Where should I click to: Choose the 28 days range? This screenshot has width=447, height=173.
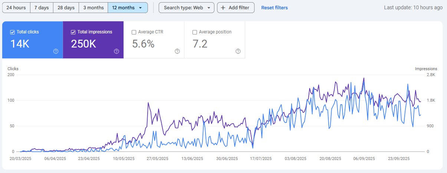coord(66,7)
